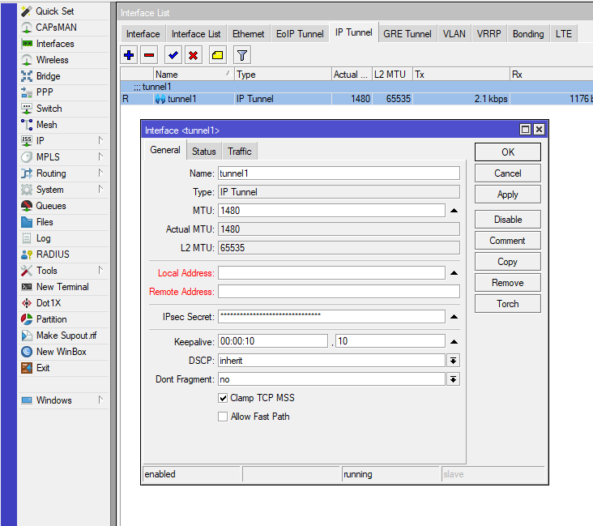Click the funnel Filter icon

pos(242,55)
